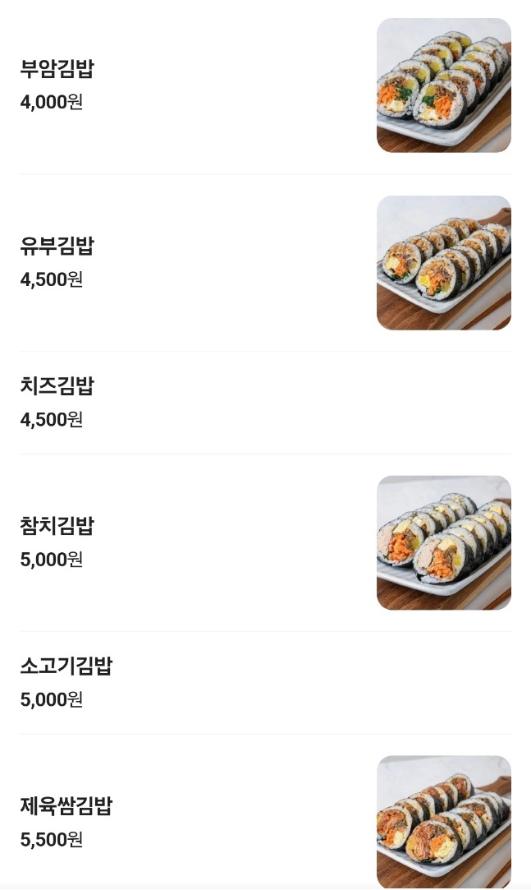
Task: Click the 5,500원 price of 제육쌈김밥
Action: [51, 841]
